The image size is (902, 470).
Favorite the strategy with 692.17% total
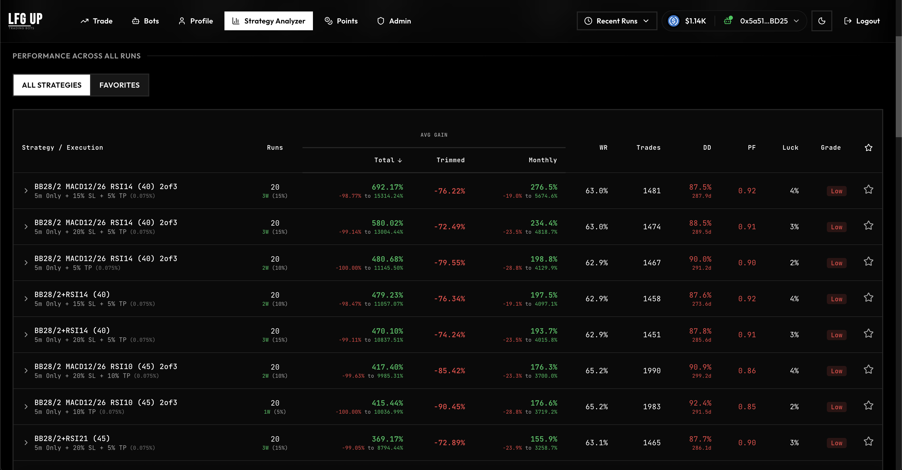(x=868, y=190)
